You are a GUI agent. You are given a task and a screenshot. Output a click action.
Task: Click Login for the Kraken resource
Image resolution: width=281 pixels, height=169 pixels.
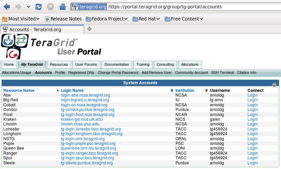point(253,119)
